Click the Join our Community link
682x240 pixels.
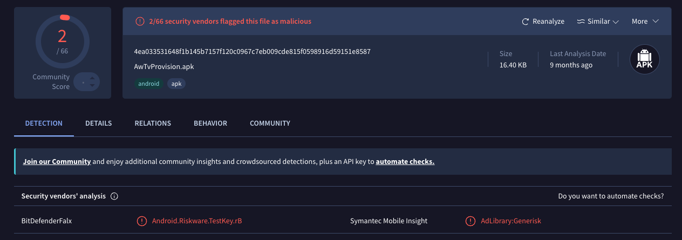(x=57, y=162)
